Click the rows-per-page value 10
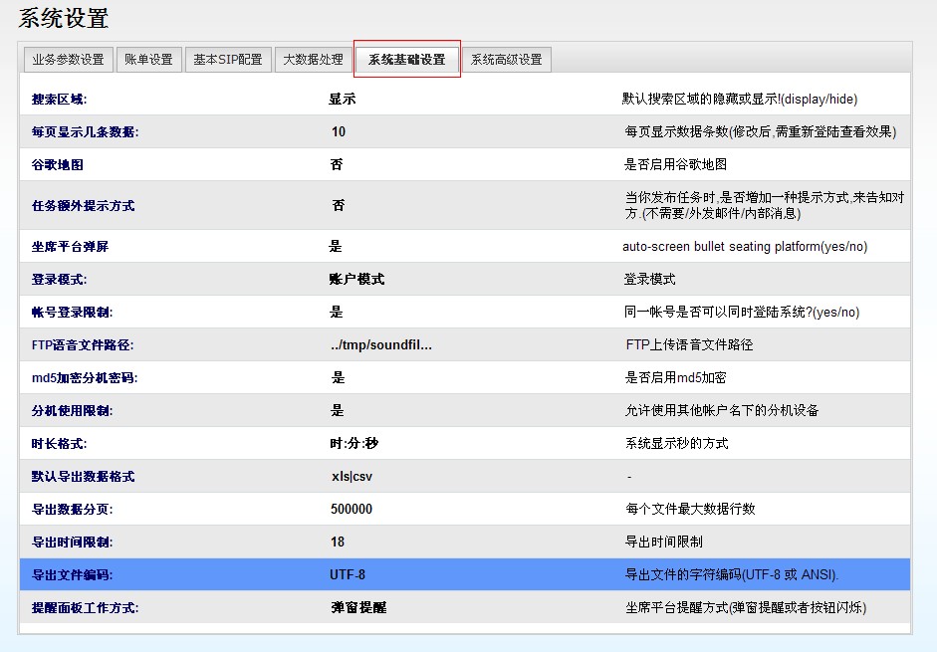 click(x=339, y=132)
